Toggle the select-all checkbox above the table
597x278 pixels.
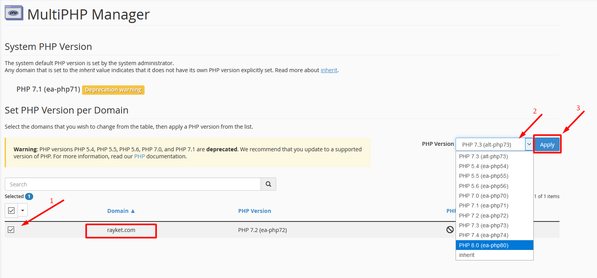11,210
